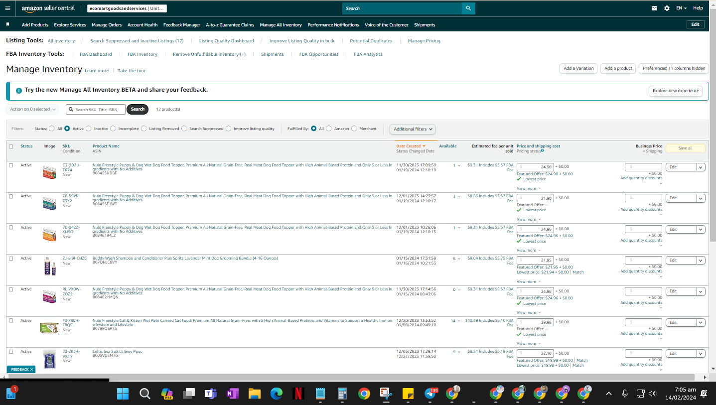Open Sticky Notes from taskbar
The image size is (716, 405).
point(408,394)
